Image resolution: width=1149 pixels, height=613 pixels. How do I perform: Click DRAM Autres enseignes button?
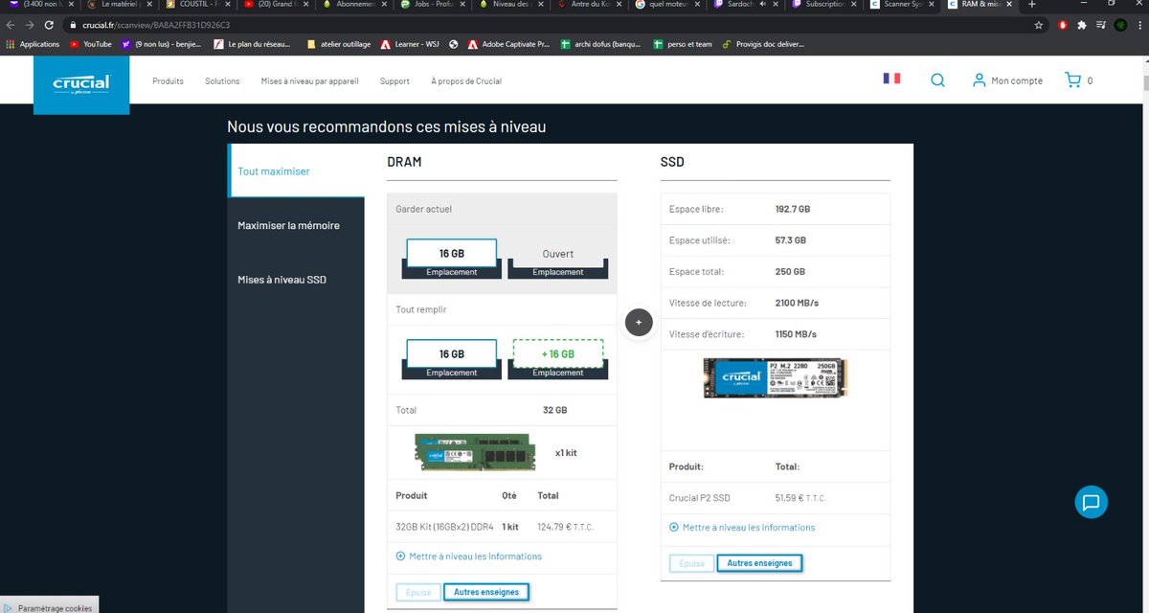pos(486,592)
